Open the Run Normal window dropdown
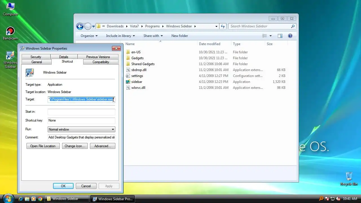Viewport: 361px width, 203px height. click(x=81, y=129)
